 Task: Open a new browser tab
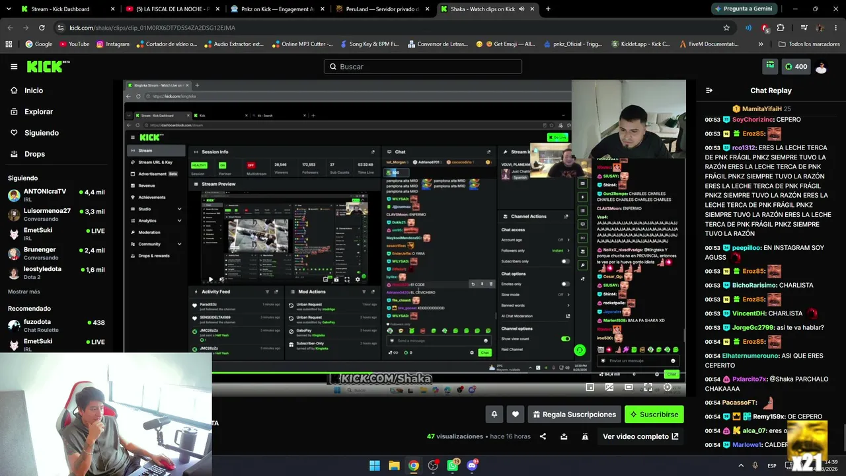pos(548,9)
